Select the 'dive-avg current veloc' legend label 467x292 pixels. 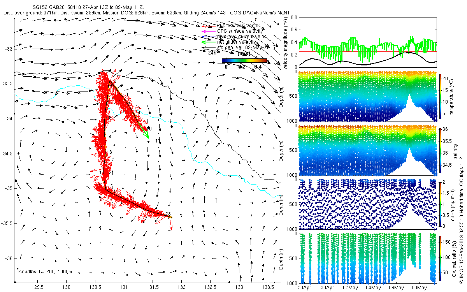242,37
